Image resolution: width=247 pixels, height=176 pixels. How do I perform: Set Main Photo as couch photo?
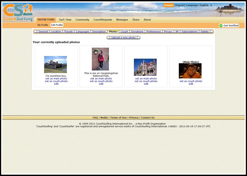coord(191,81)
